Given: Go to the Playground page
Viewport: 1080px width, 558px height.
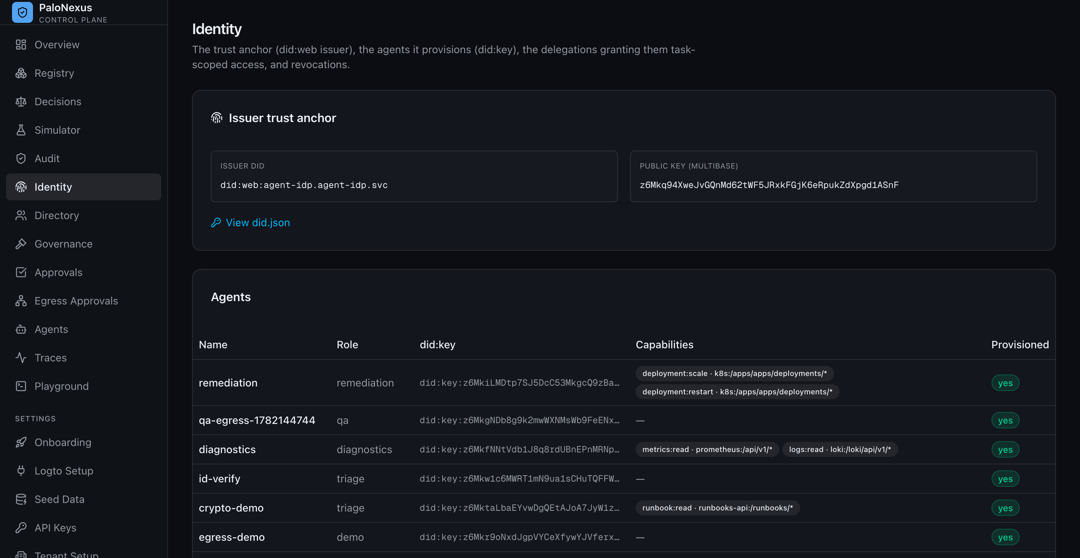Looking at the screenshot, I should 83,386.
